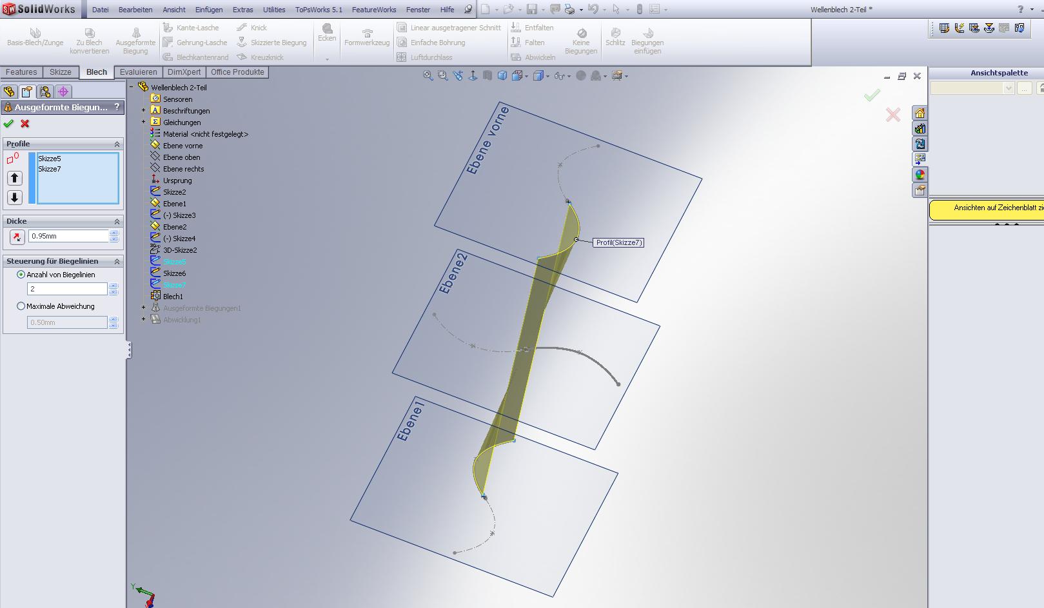This screenshot has height=608, width=1044.
Task: Select Skizze5 in the Profile list
Action: point(50,159)
